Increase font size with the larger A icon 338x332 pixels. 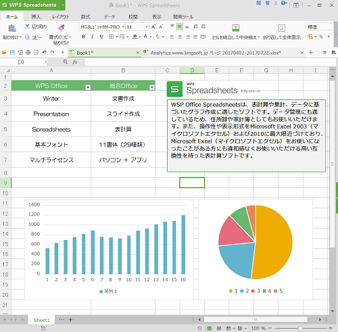(x=153, y=27)
